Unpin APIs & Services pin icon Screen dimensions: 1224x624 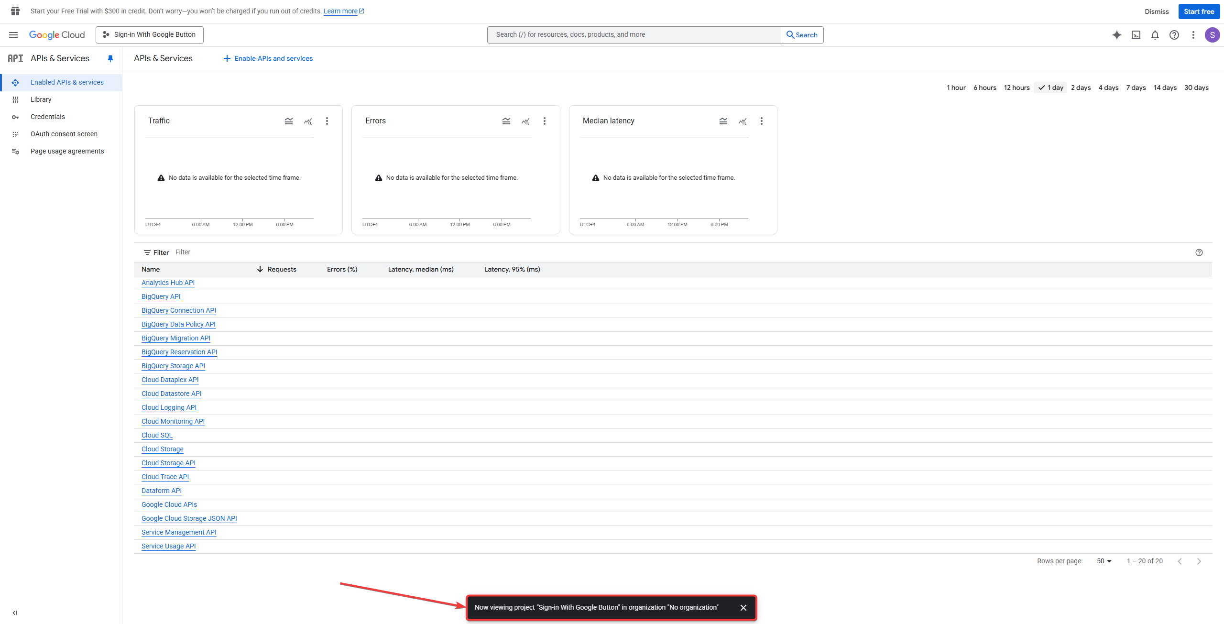tap(110, 58)
